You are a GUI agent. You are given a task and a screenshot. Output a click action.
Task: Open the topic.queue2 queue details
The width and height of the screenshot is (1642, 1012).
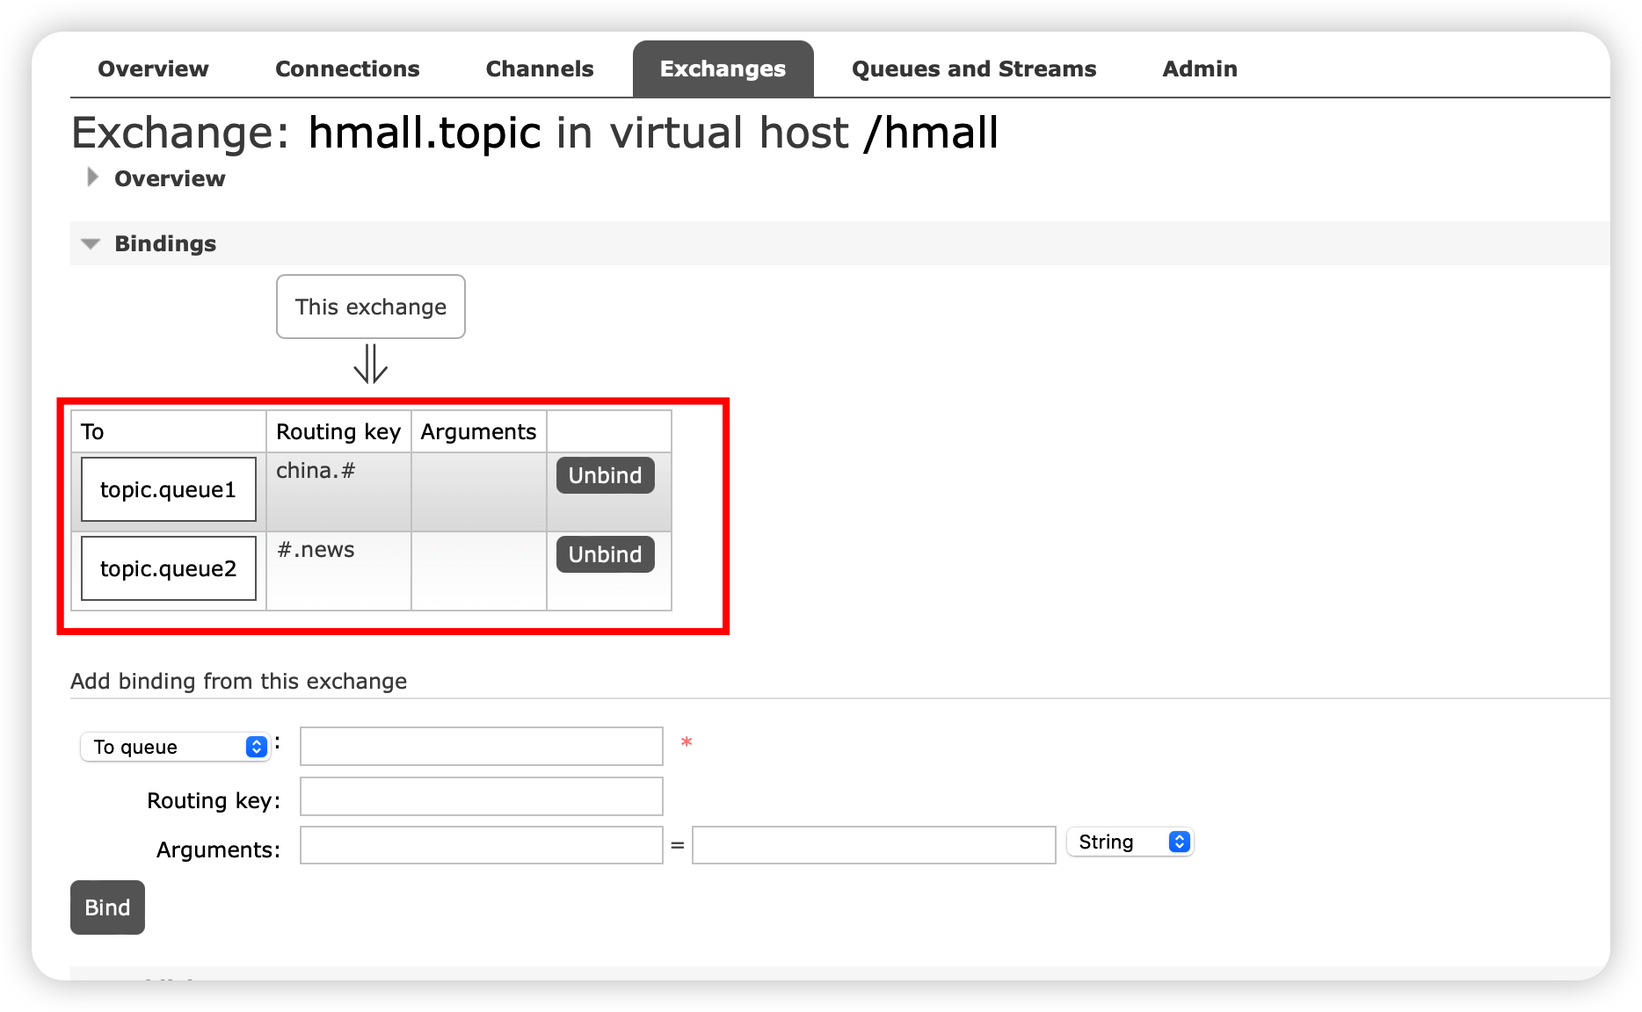167,568
